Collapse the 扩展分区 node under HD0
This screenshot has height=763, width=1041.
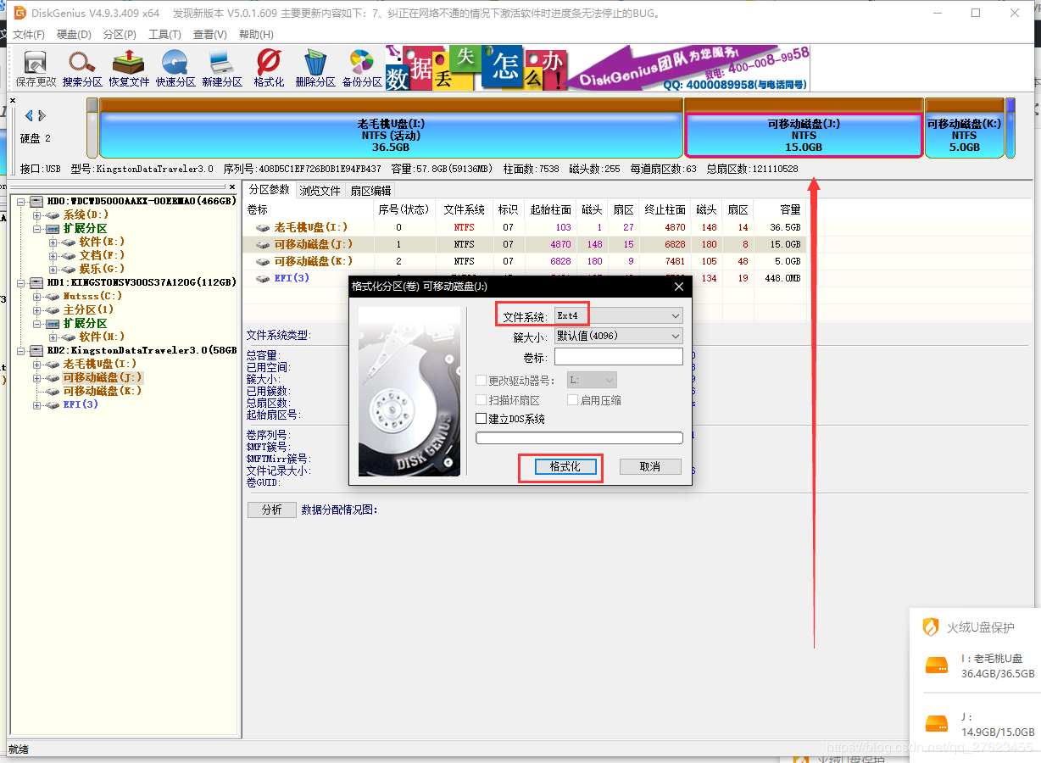[37, 228]
